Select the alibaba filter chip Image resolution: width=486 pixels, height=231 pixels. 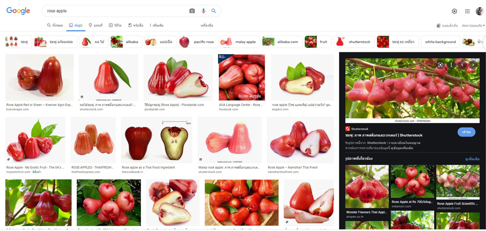126,42
